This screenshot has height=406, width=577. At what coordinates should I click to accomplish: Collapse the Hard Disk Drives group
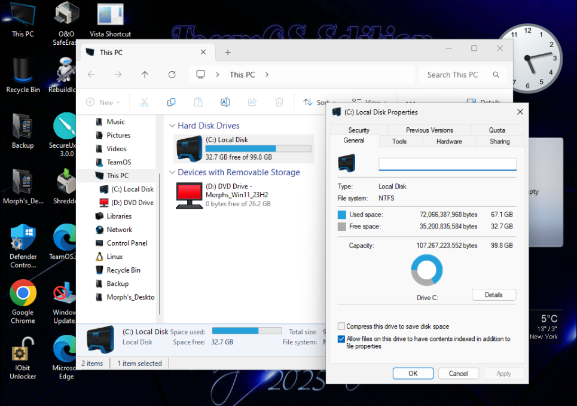[x=172, y=126]
